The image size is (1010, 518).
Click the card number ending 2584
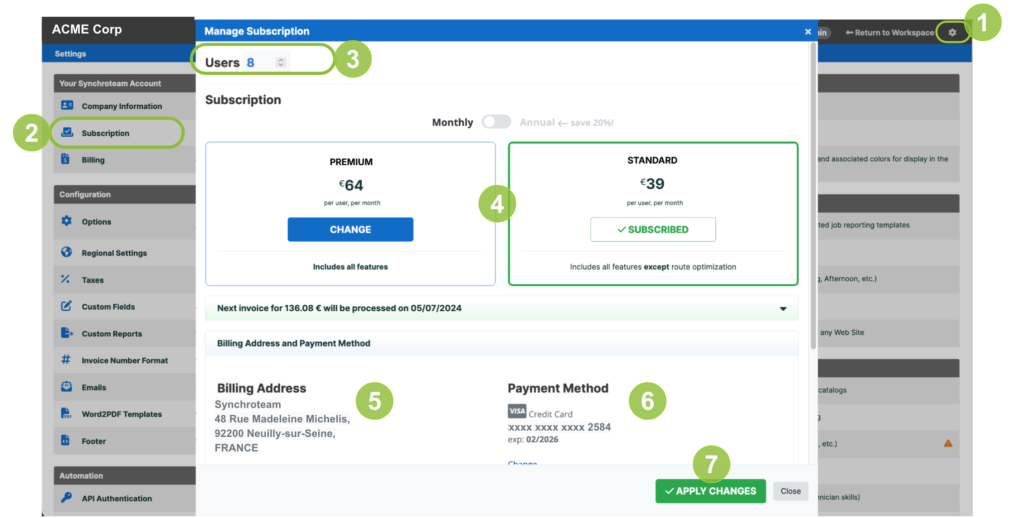click(x=559, y=427)
